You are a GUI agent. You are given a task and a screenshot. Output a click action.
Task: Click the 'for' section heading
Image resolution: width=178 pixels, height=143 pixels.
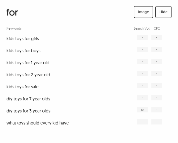[12, 12]
